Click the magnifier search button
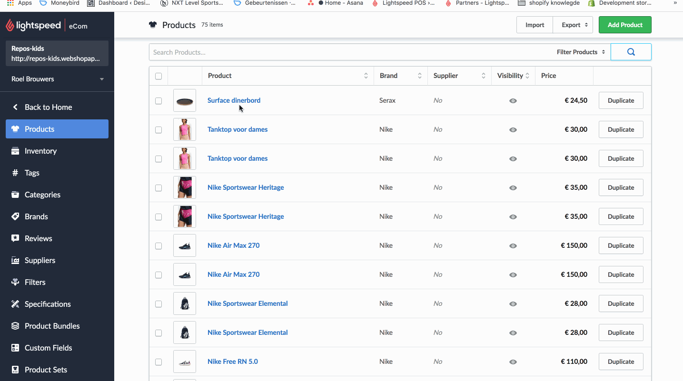This screenshot has width=683, height=381. click(x=631, y=52)
